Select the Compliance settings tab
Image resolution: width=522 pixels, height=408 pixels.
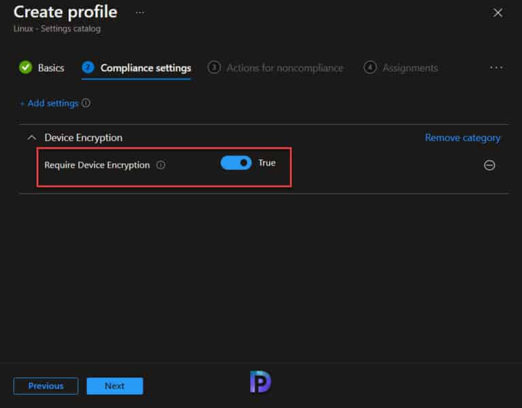click(137, 68)
